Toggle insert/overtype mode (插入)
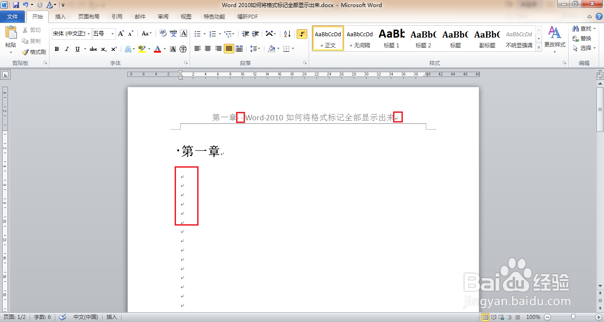This screenshot has width=604, height=322. [x=112, y=317]
